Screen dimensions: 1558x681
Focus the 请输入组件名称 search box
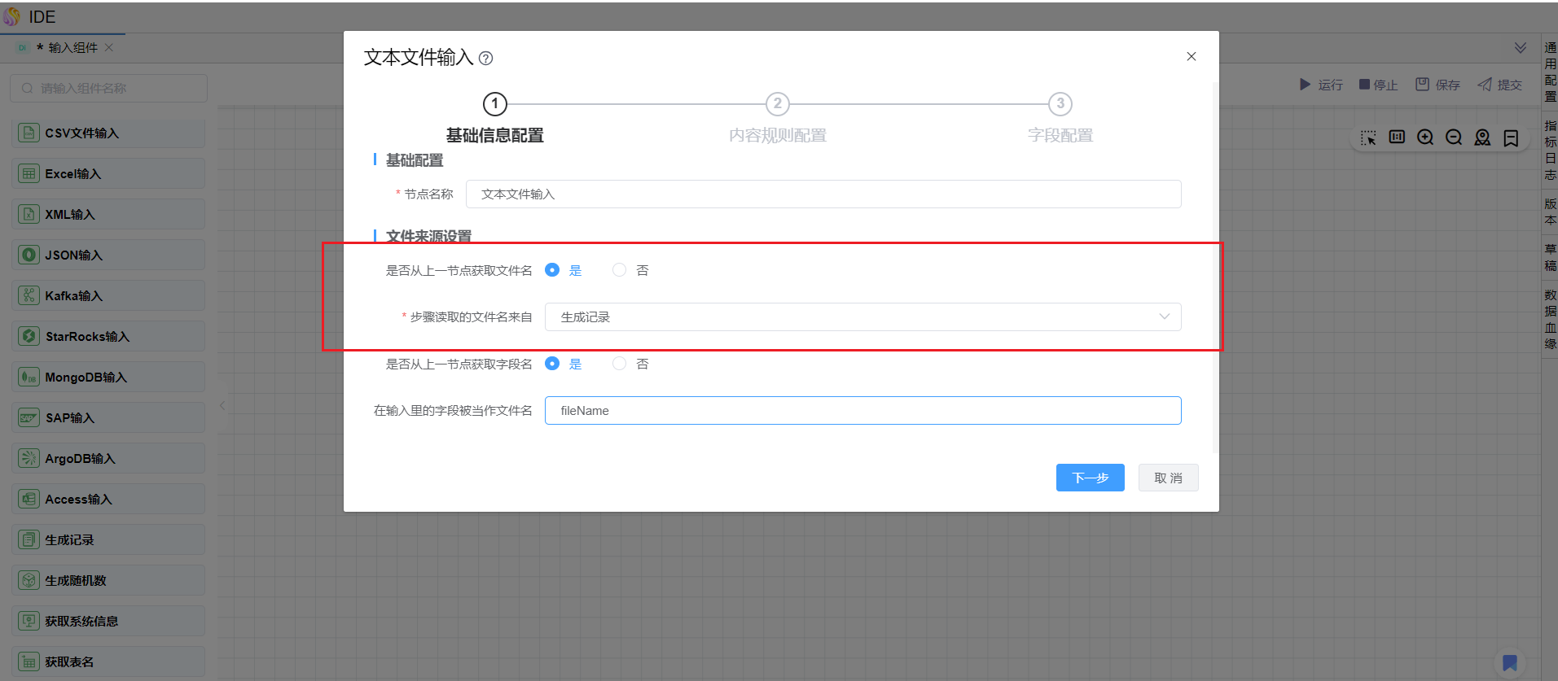point(108,88)
